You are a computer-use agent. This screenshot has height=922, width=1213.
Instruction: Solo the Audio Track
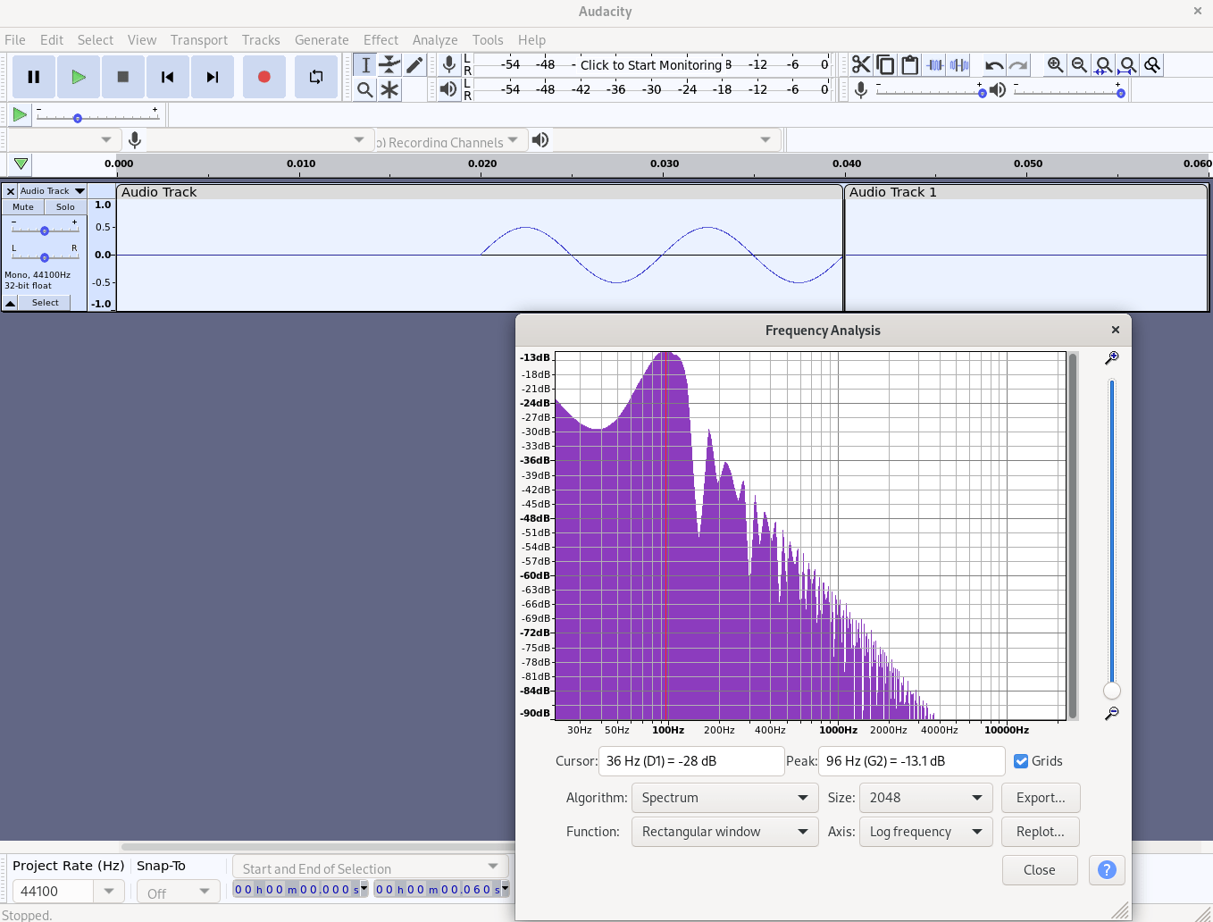coord(66,207)
